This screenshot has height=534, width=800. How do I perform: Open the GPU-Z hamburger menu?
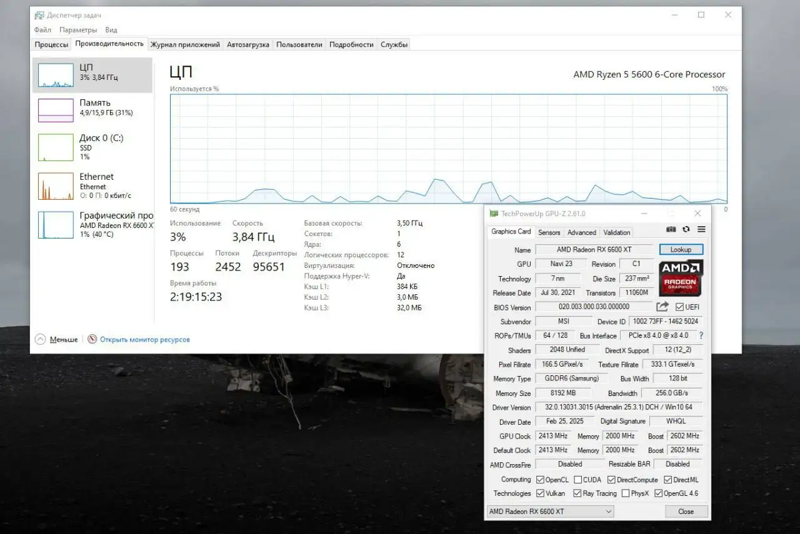(701, 230)
